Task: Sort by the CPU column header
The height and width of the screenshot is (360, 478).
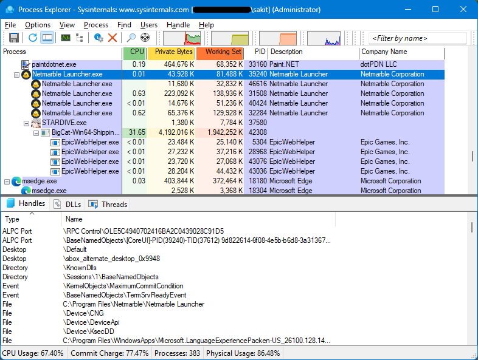Action: (135, 53)
